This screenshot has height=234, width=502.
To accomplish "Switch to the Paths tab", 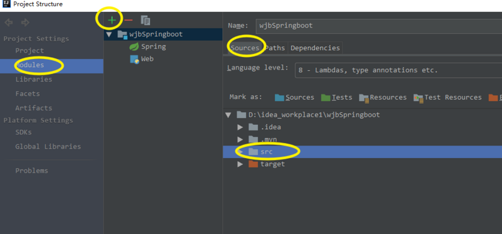I will (x=275, y=48).
